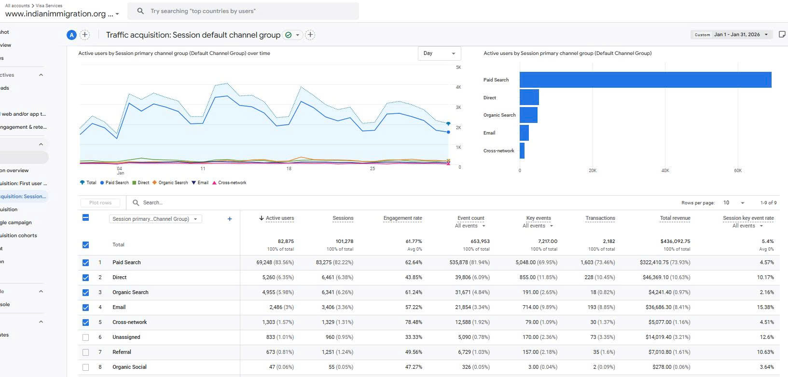Add secondary dimension with blue plus icon
Image resolution: width=788 pixels, height=377 pixels.
pos(230,219)
